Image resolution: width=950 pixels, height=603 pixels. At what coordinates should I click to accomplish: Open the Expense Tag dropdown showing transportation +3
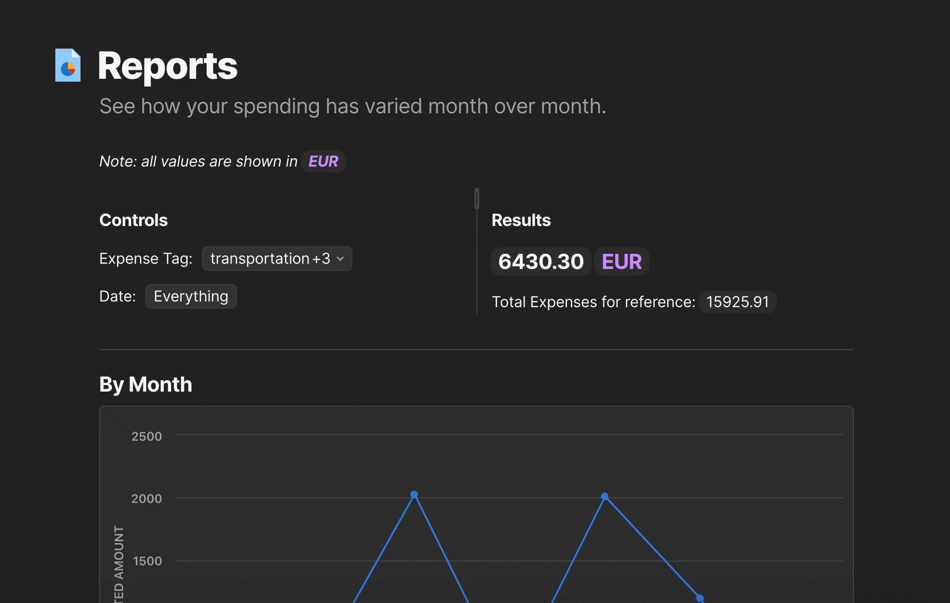[277, 259]
